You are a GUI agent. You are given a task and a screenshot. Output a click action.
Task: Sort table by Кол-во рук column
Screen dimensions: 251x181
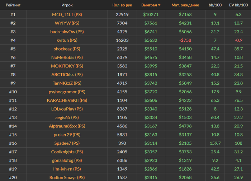[x=122, y=5]
